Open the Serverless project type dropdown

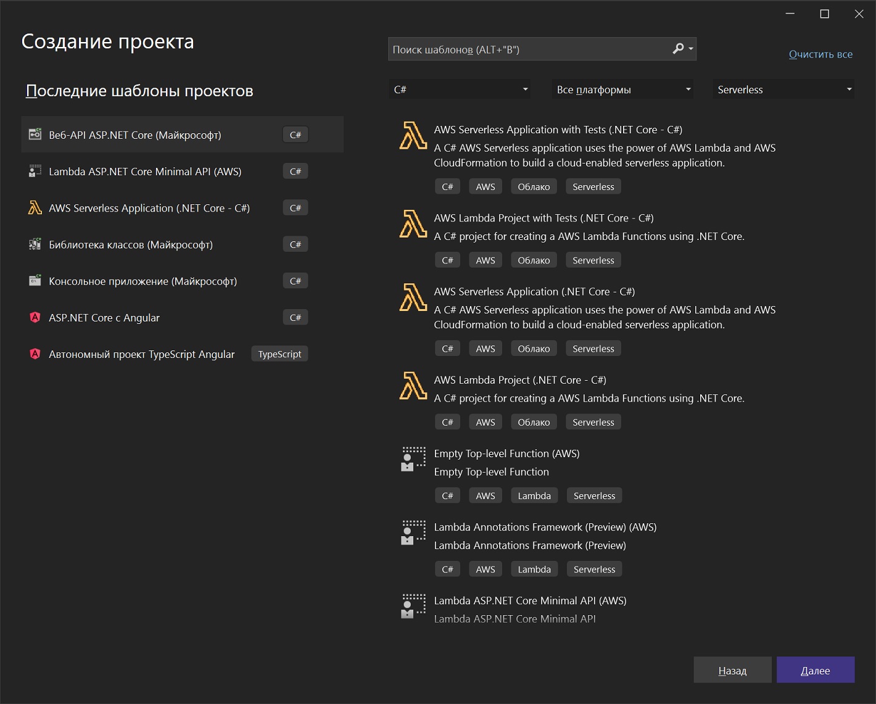click(x=783, y=89)
